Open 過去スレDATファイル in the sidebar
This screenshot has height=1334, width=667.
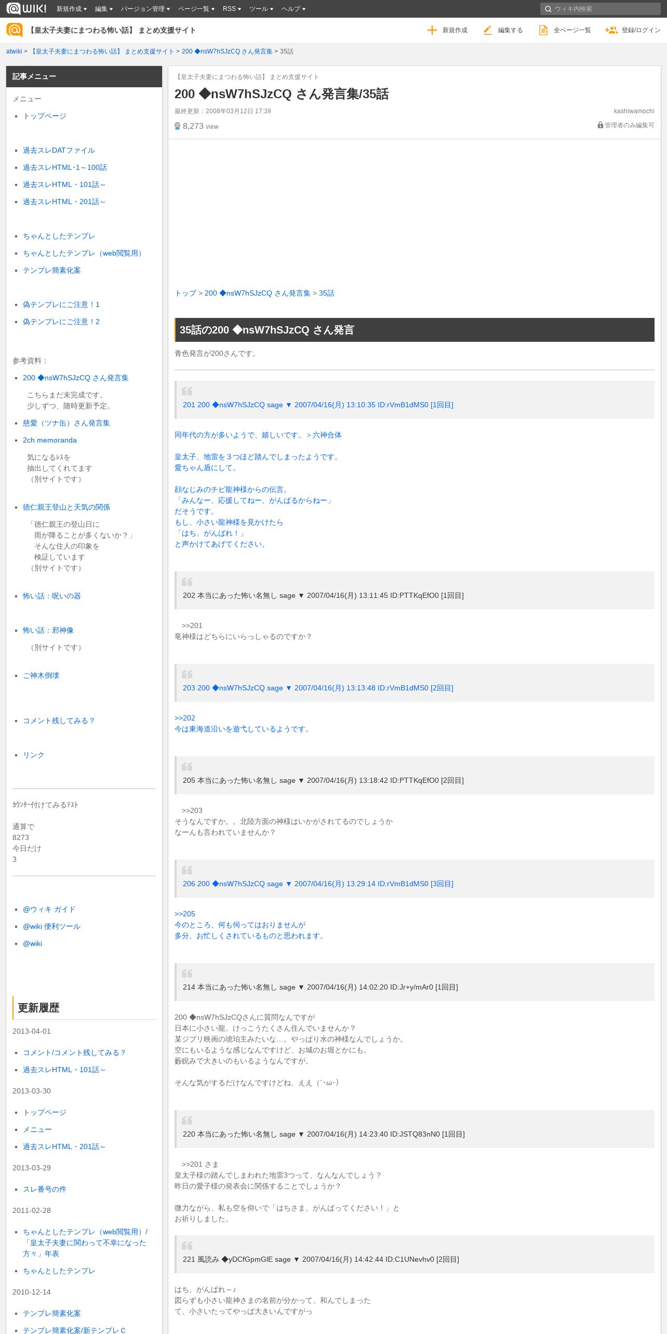(x=59, y=150)
